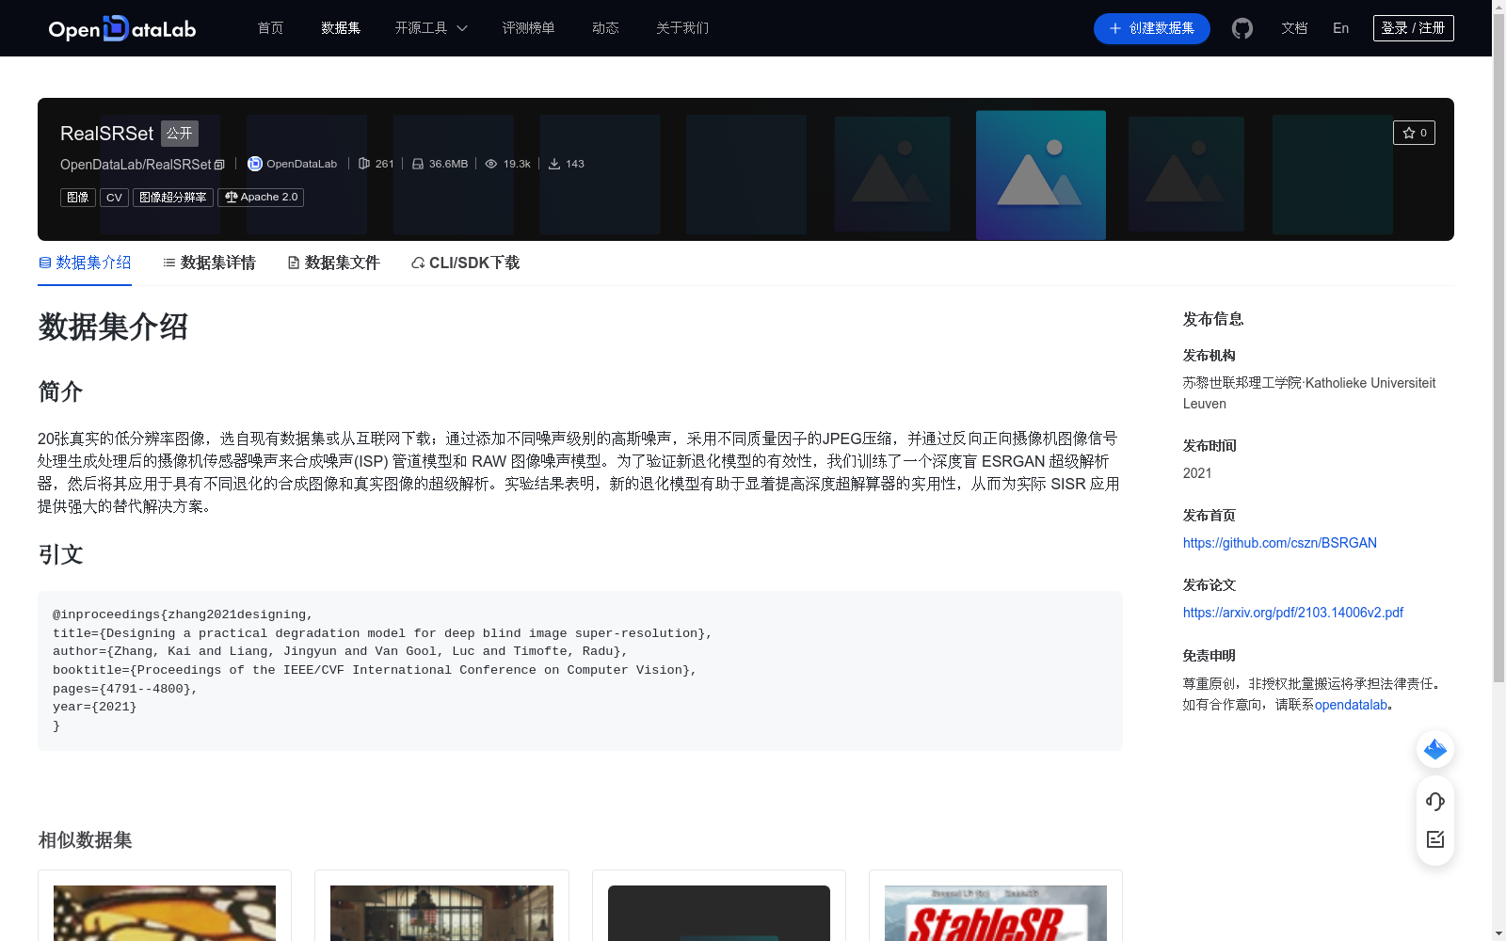Open the 文档 link
The image size is (1506, 941).
[1294, 28]
